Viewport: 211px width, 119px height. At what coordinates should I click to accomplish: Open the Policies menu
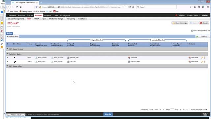[30, 16]
